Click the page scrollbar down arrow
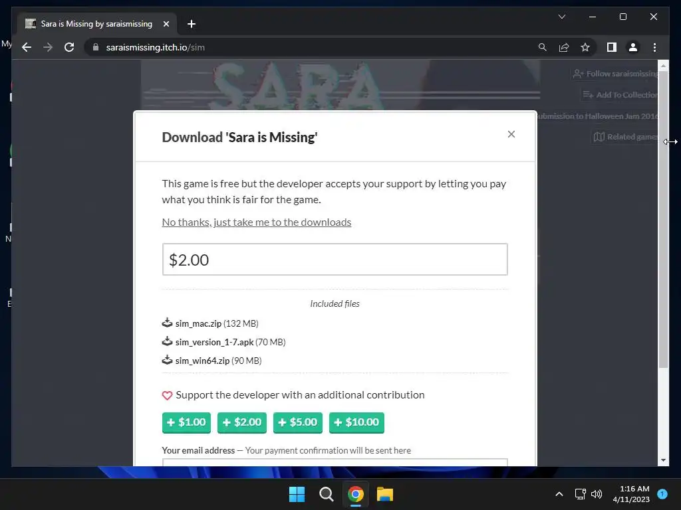Image resolution: width=681 pixels, height=510 pixels. tap(663, 460)
